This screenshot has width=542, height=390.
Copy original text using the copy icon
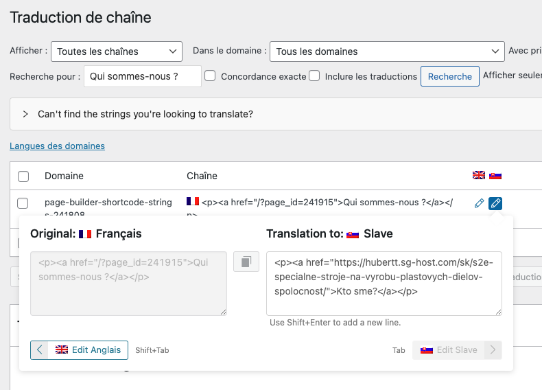tap(246, 262)
